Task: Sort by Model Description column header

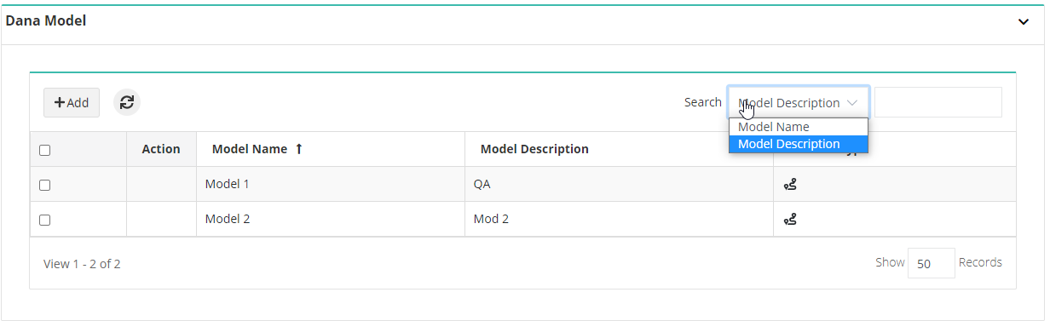Action: pyautogui.click(x=534, y=149)
